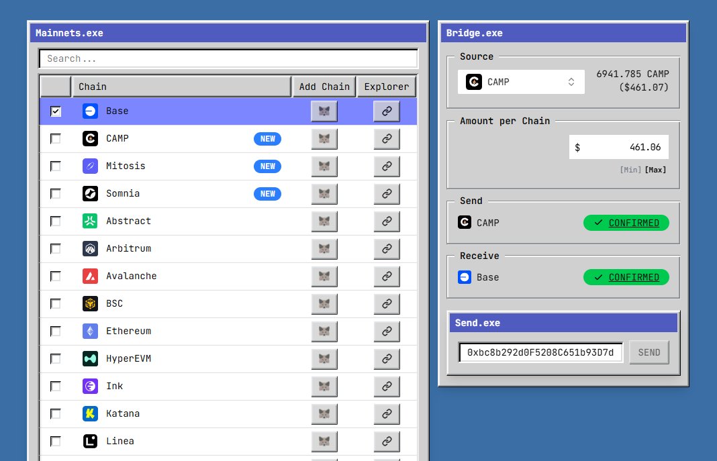Viewport: 717px width, 461px height.
Task: Open HyperEVM explorer link icon
Action: 387,358
